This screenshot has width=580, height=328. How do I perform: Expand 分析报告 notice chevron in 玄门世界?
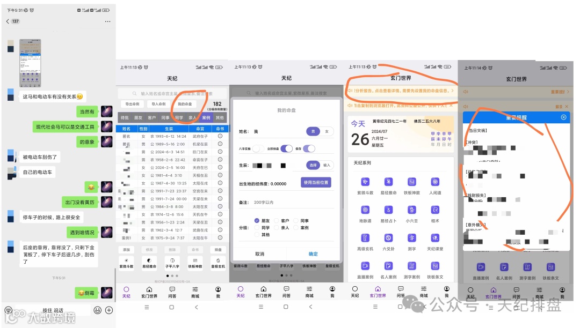coord(452,91)
